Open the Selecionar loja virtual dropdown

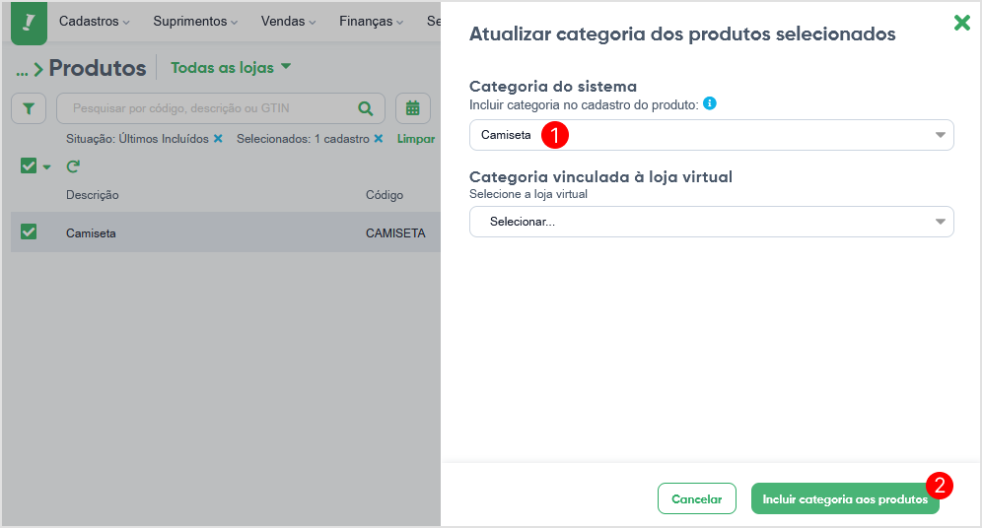(712, 222)
